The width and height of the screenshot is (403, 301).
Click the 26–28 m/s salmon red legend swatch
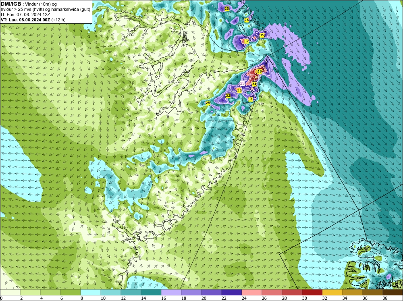[272, 292]
